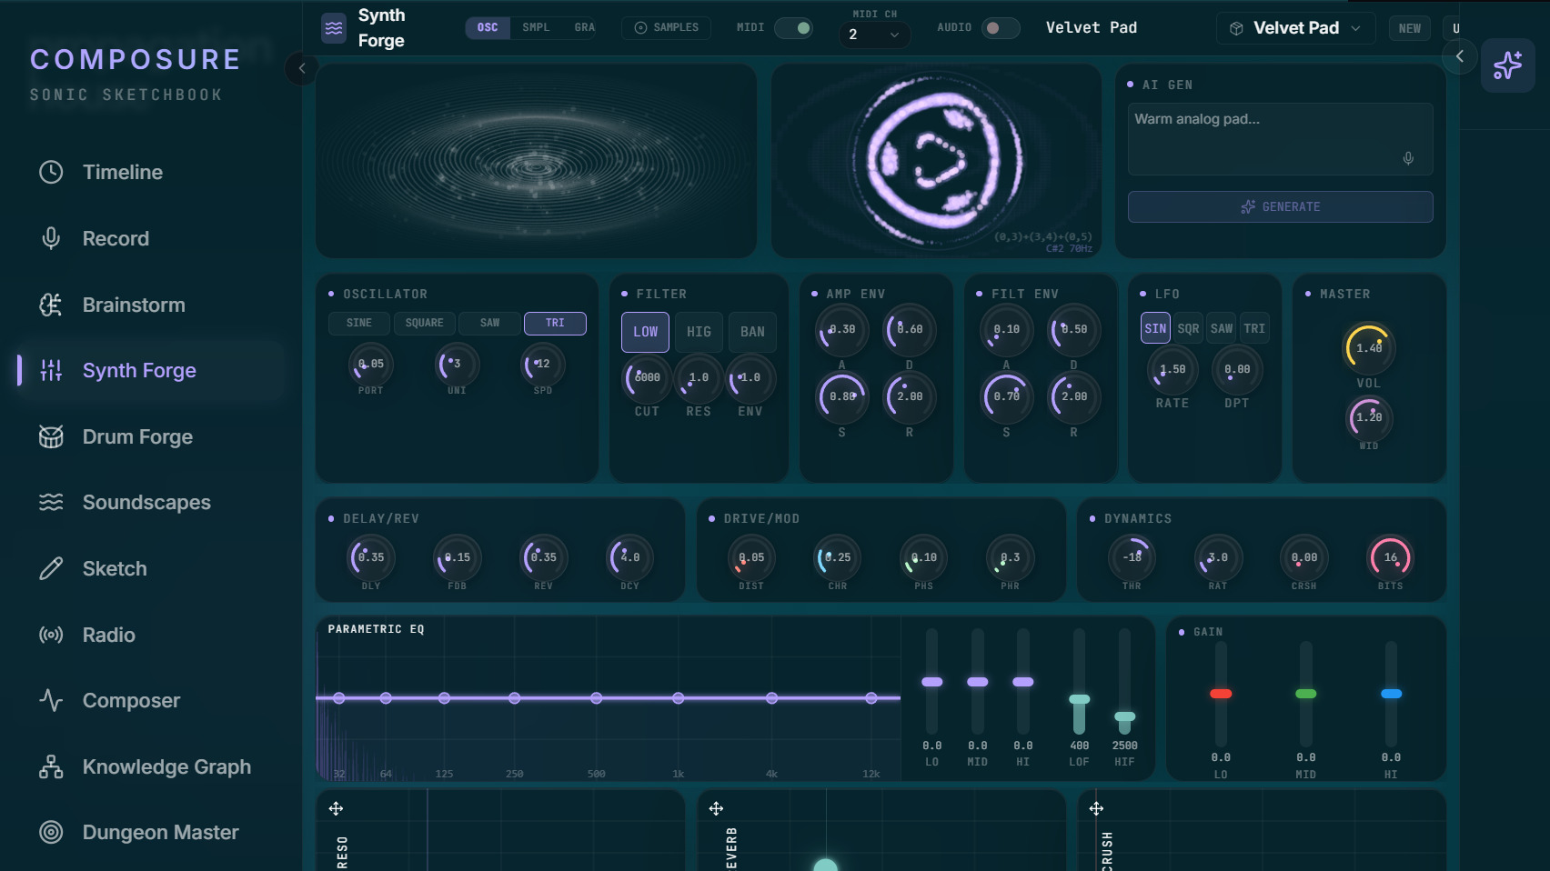Viewport: 1550px width, 871px height.
Task: Open the Radio broadcast icon
Action: click(51, 635)
